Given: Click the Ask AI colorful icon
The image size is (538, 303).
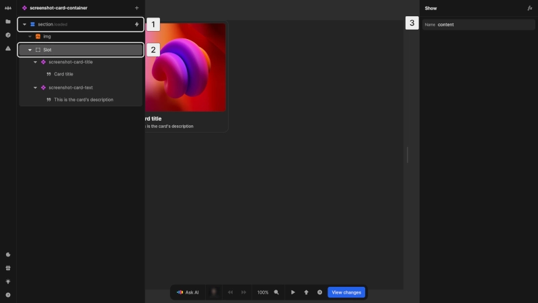Looking at the screenshot, I should (x=180, y=292).
